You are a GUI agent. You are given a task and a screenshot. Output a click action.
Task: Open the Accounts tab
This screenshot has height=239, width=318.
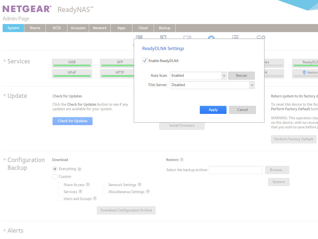tap(78, 28)
